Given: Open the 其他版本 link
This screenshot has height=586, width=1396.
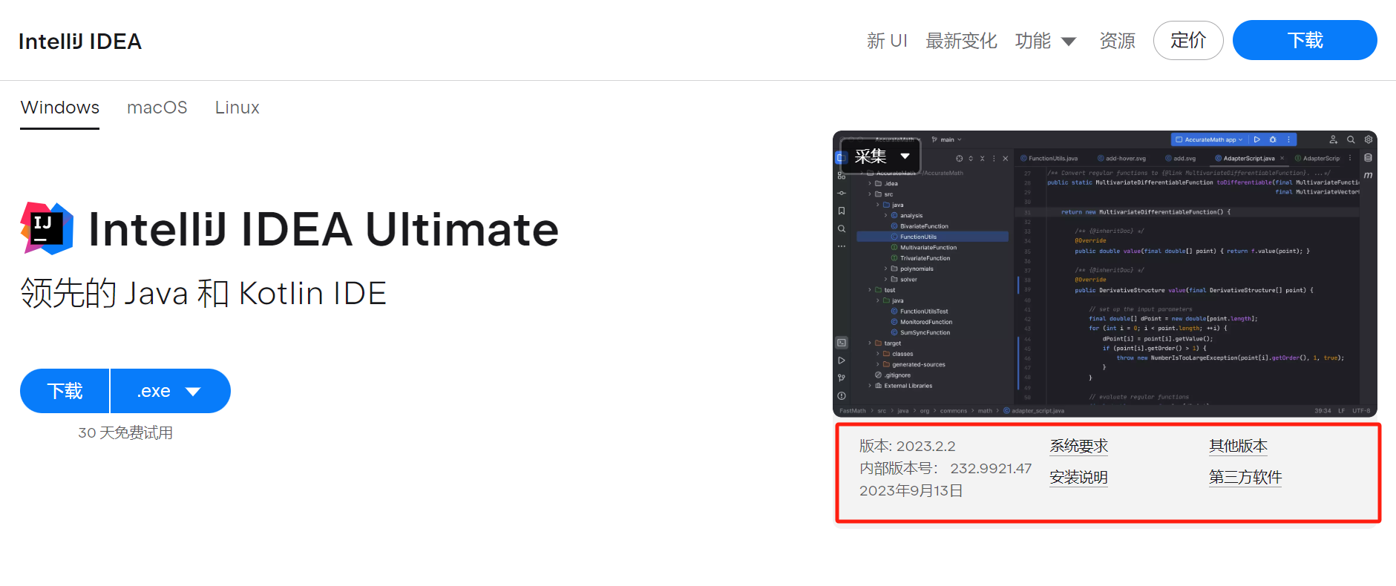Looking at the screenshot, I should pos(1238,446).
